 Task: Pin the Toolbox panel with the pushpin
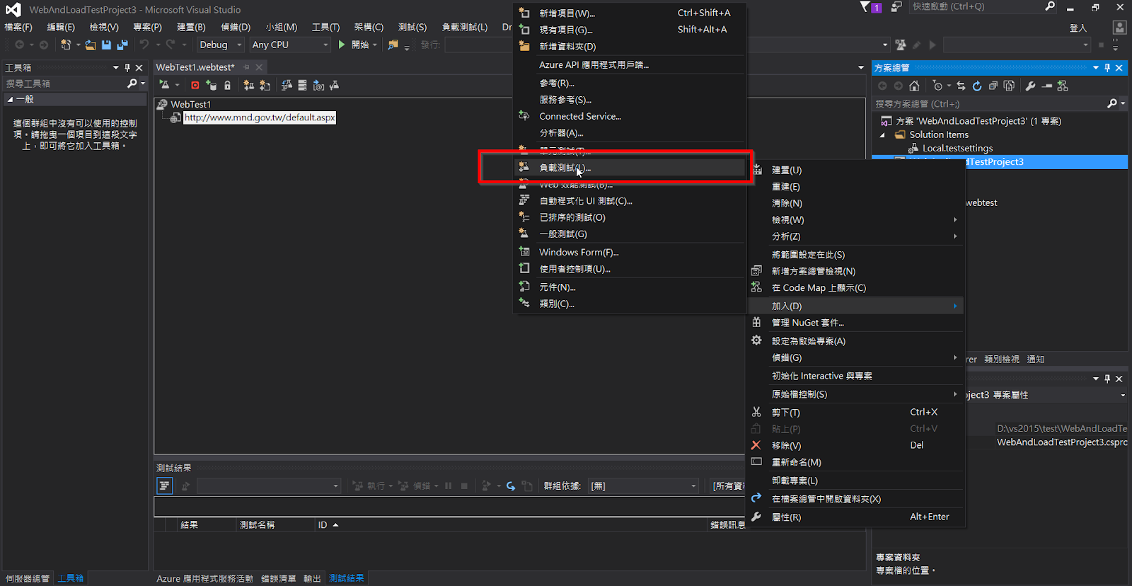(x=127, y=68)
